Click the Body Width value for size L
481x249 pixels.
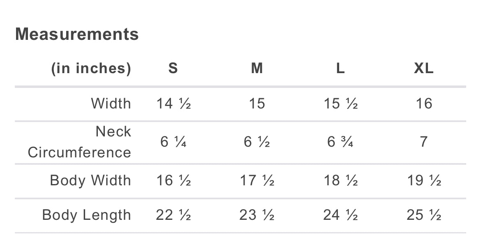pos(340,180)
